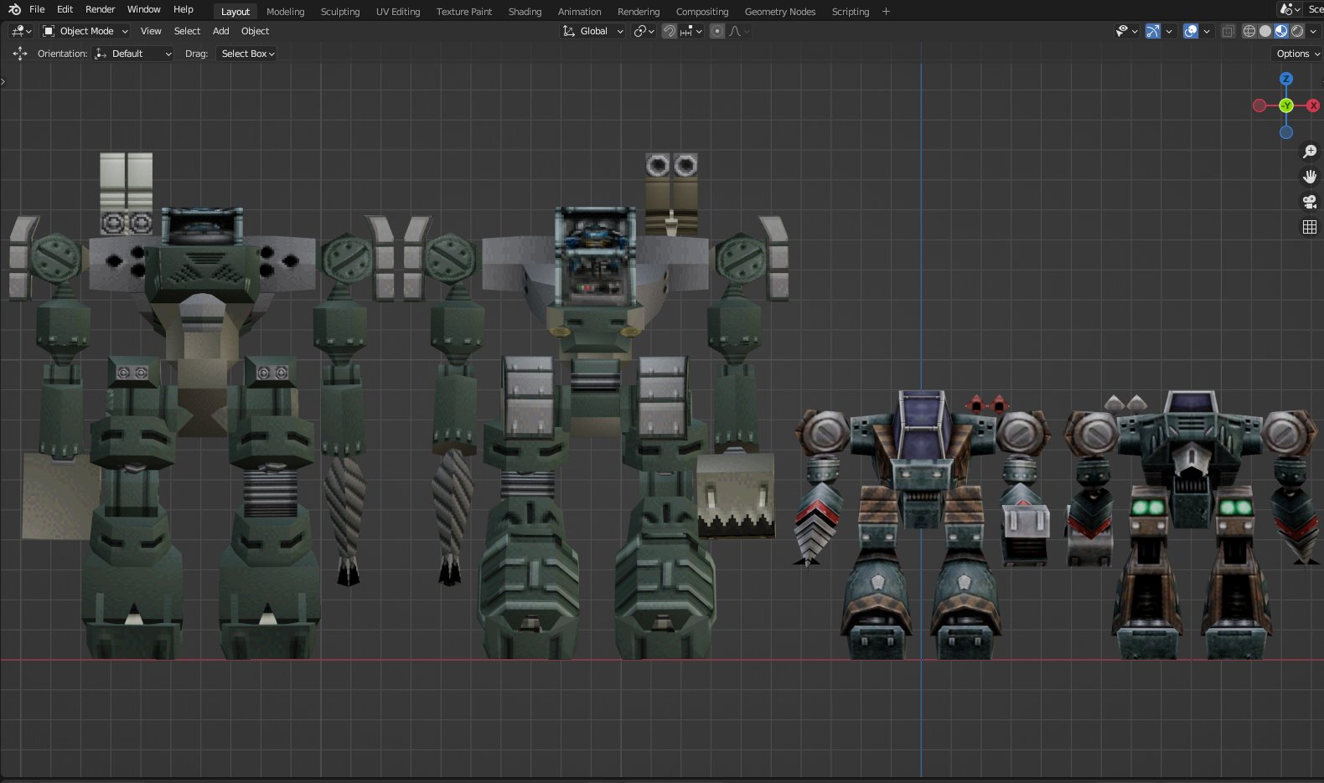This screenshot has width=1324, height=783.
Task: Click the add workspace plus icon
Action: coord(886,12)
